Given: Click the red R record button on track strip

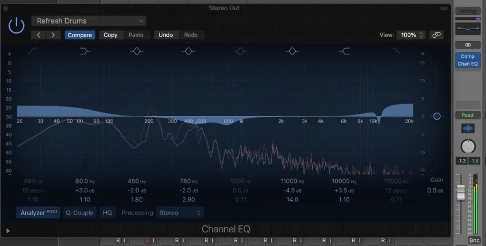Looking at the screenshot, I should (148, 240).
